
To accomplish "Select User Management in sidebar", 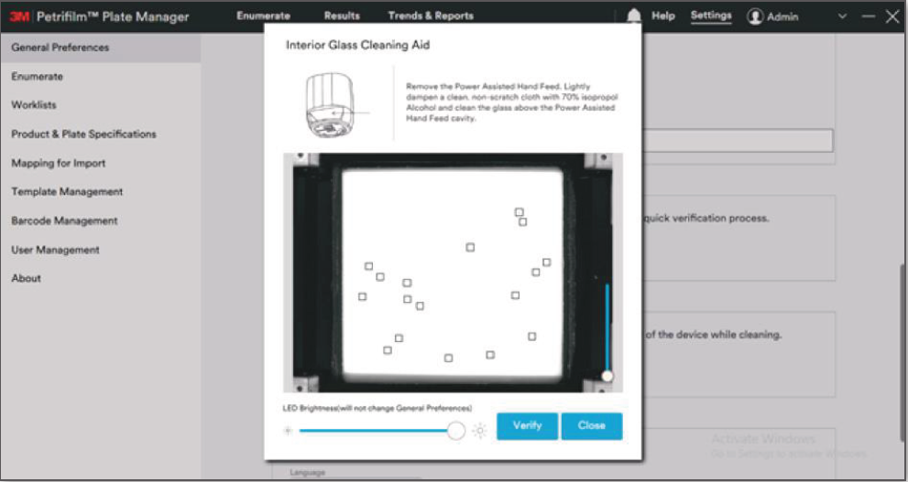I will (56, 250).
